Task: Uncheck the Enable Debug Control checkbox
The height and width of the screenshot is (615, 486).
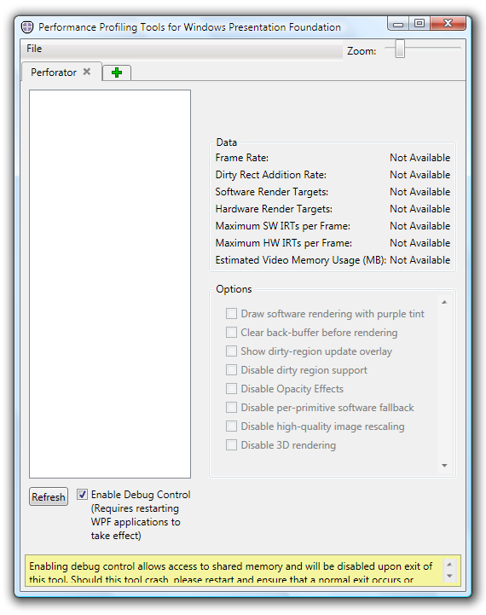Action: (x=83, y=494)
